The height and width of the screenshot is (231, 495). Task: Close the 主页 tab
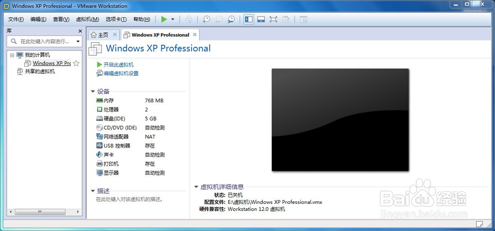[115, 35]
